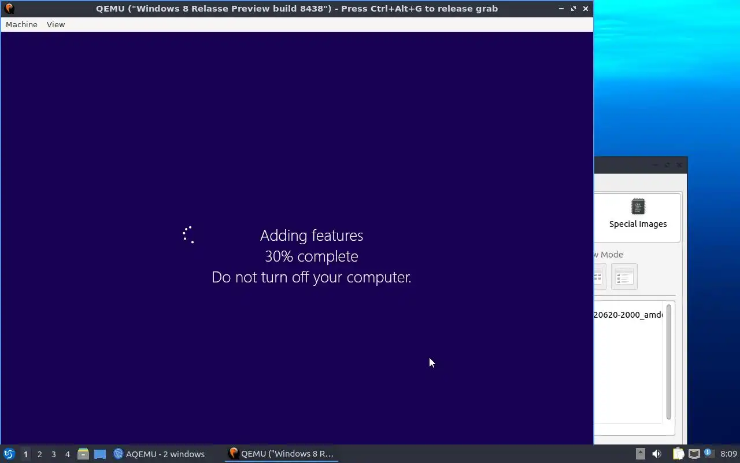Viewport: 740px width, 463px height.
Task: Switch to workspace 1
Action: pyautogui.click(x=25, y=454)
